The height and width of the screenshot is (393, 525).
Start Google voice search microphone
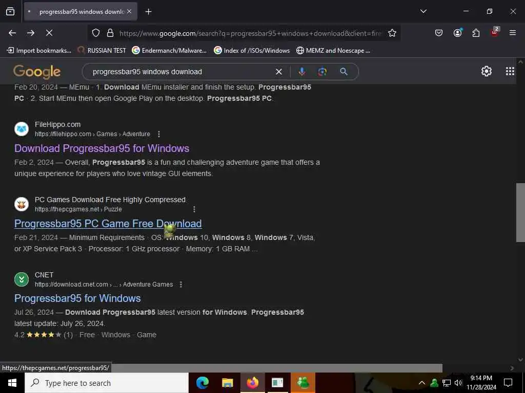(x=301, y=72)
